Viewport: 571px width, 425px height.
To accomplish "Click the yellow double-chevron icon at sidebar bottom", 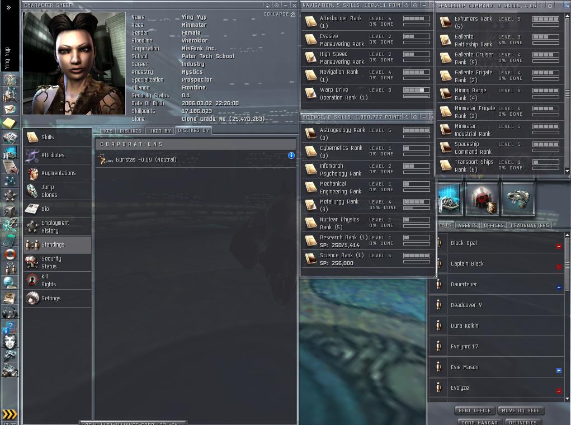I will 10,414.
